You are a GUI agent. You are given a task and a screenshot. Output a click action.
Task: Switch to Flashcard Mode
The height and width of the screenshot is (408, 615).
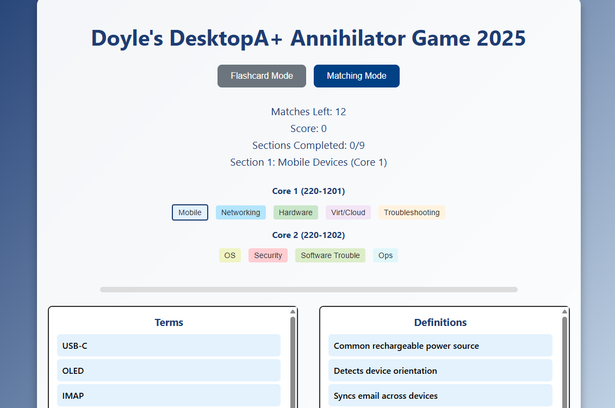point(262,76)
